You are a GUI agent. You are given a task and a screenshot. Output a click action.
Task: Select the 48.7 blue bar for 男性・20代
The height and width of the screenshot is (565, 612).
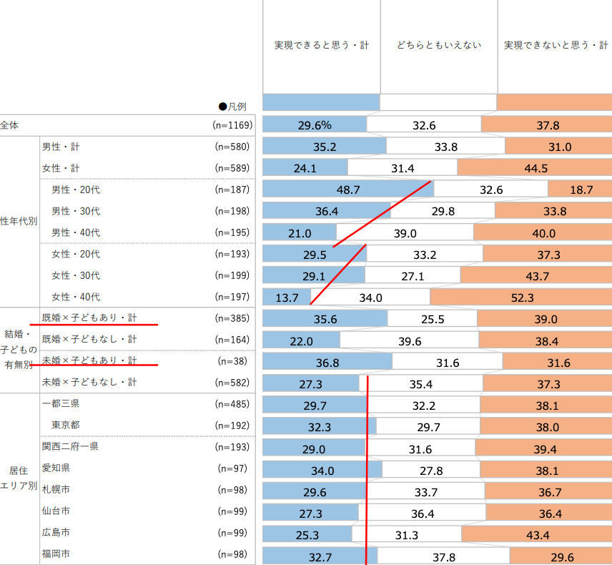(x=347, y=190)
